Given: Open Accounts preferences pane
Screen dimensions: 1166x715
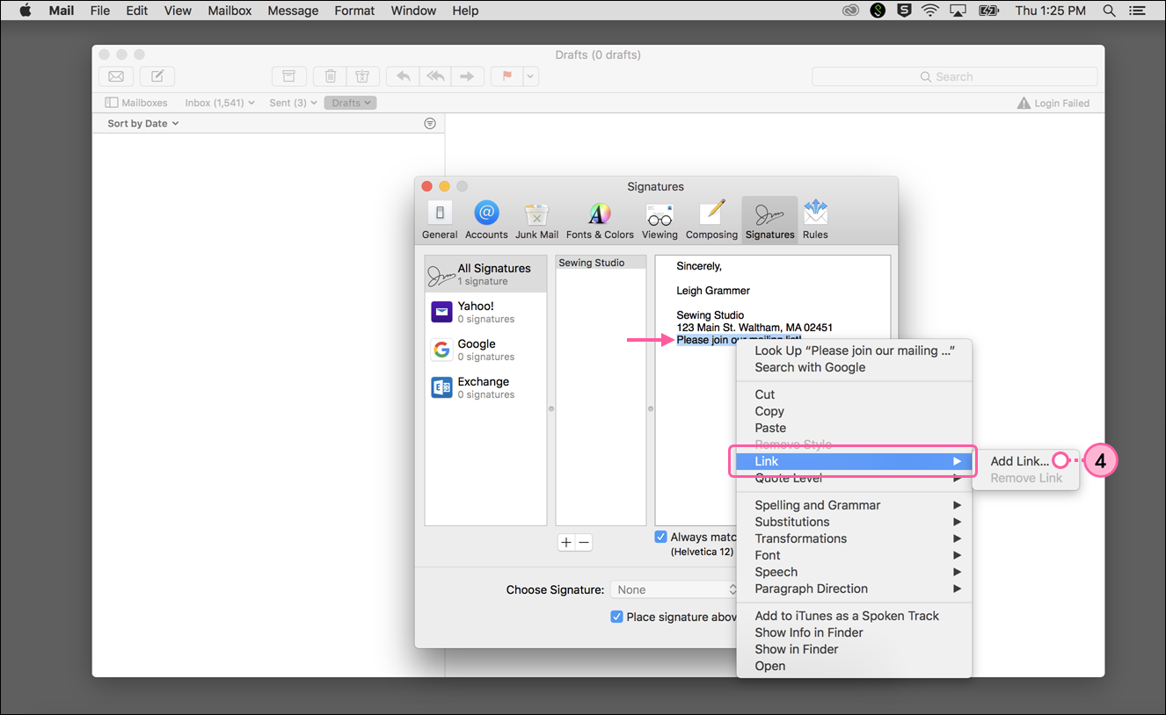Looking at the screenshot, I should (486, 220).
